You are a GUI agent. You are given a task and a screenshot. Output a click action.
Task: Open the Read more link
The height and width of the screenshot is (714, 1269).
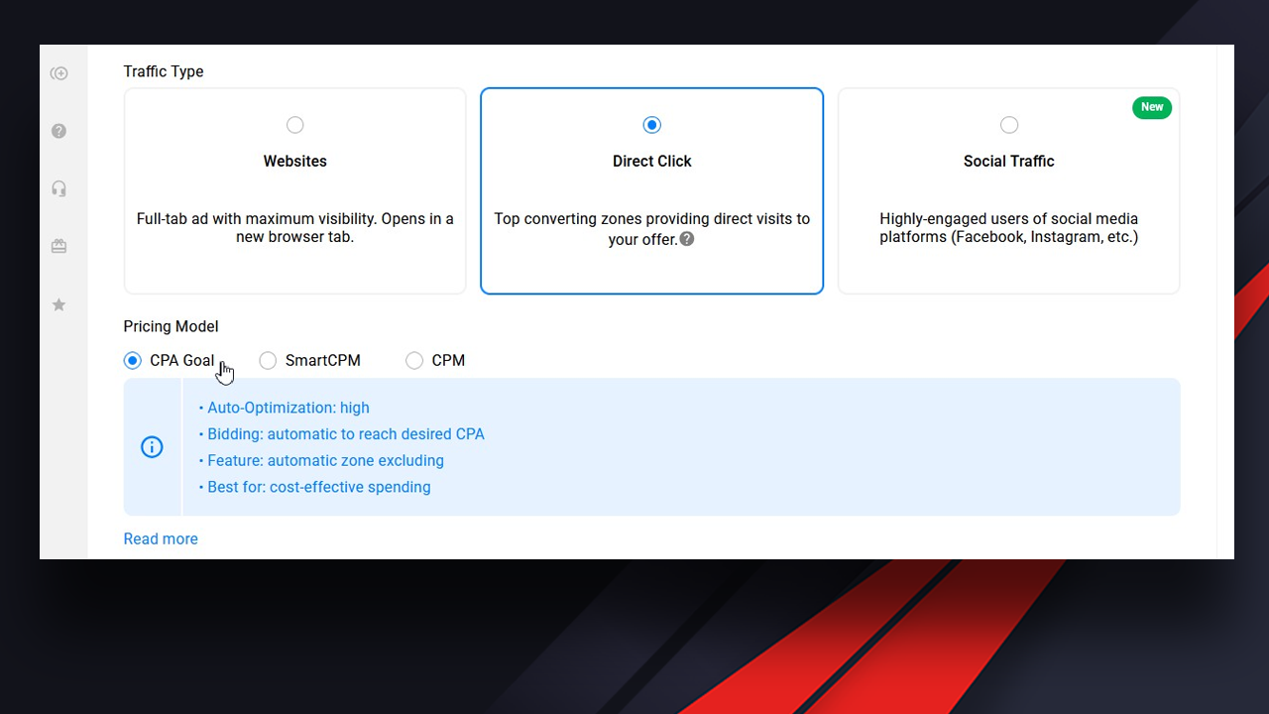[161, 538]
